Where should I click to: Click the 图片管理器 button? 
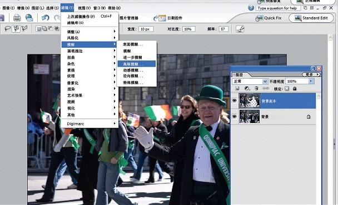pos(129,18)
